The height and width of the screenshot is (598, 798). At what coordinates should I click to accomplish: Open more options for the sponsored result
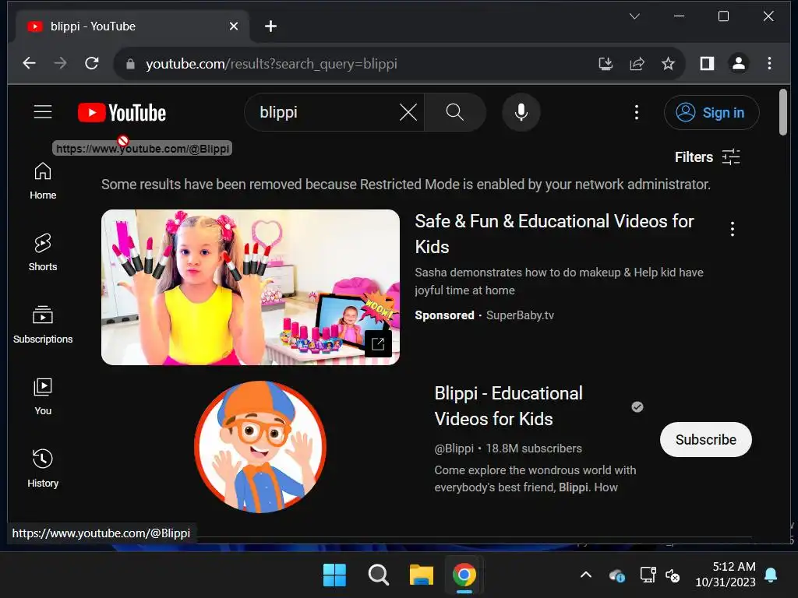click(733, 229)
